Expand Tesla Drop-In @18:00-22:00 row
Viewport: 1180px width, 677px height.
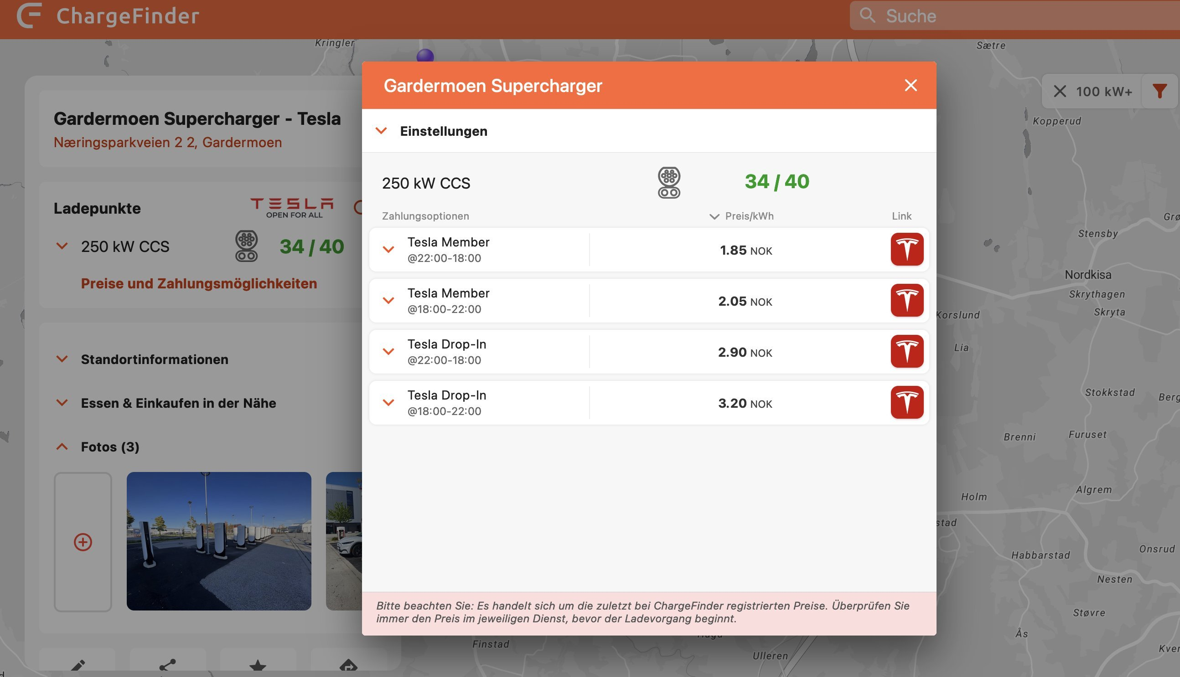click(388, 403)
